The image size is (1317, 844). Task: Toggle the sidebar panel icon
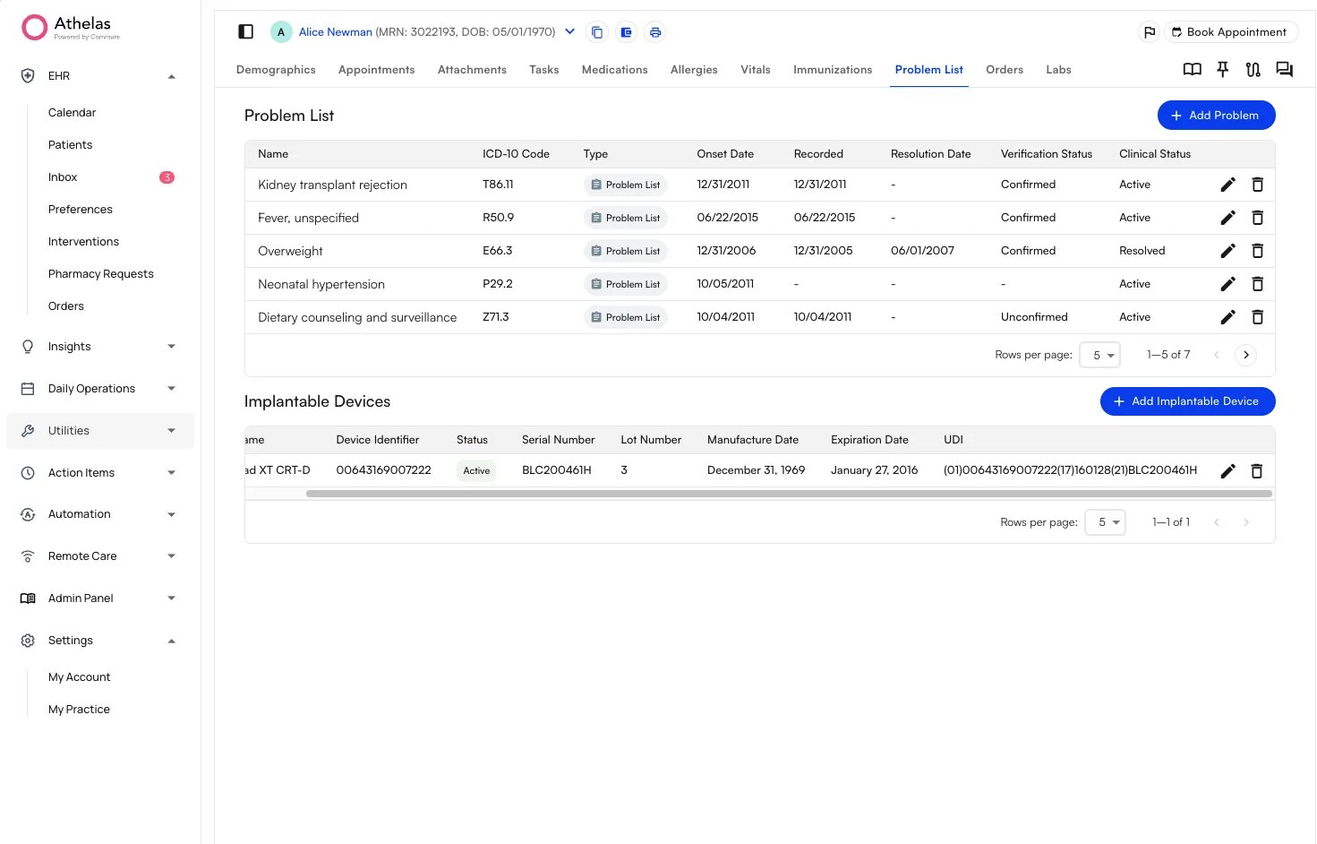coord(245,31)
